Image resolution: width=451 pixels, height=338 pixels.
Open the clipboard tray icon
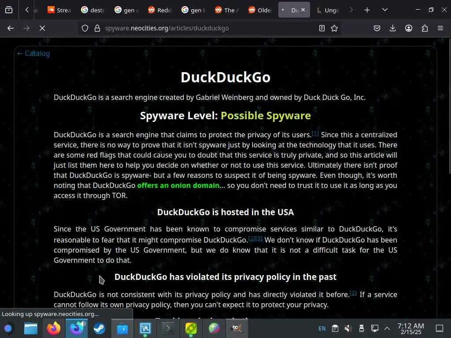335,328
